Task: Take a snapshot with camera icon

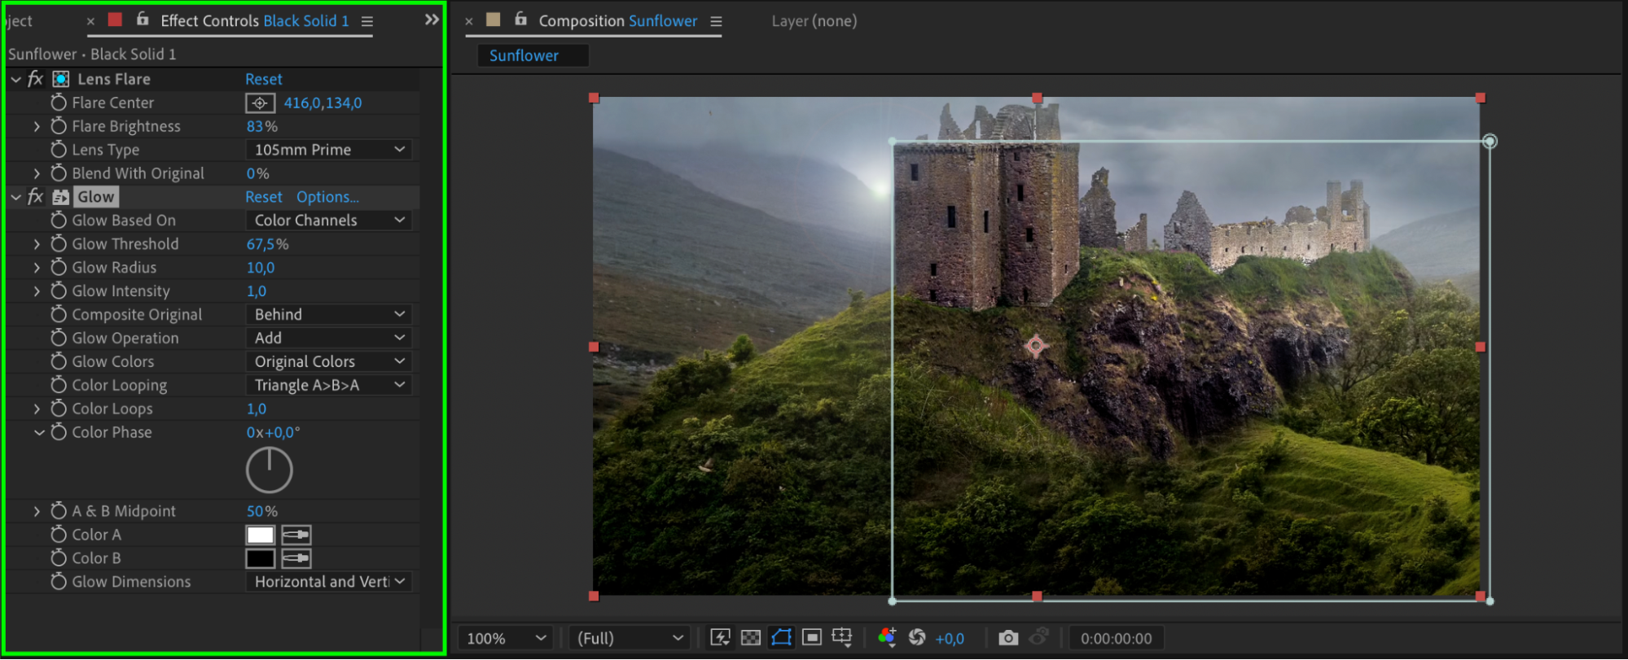Action: (x=1008, y=638)
